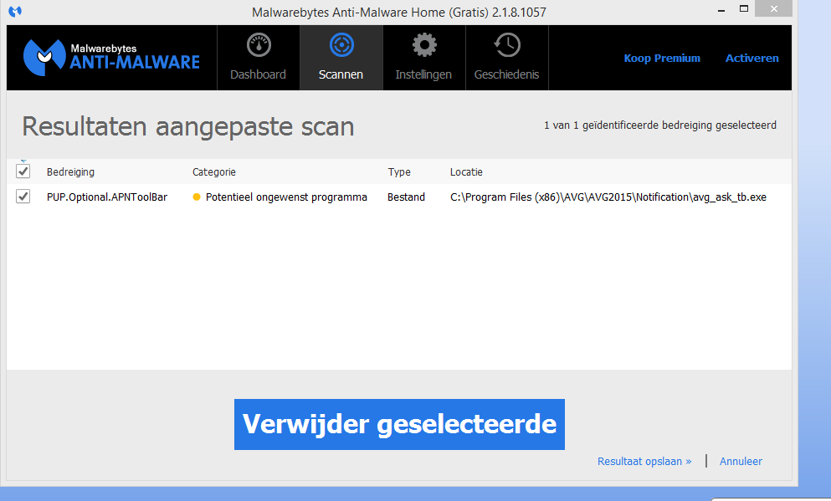This screenshot has height=501, width=831.
Task: Open the Geschiedenis tab
Action: coord(506,58)
